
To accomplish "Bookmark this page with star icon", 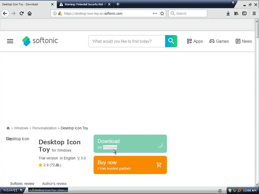I will pyautogui.click(x=162, y=13).
